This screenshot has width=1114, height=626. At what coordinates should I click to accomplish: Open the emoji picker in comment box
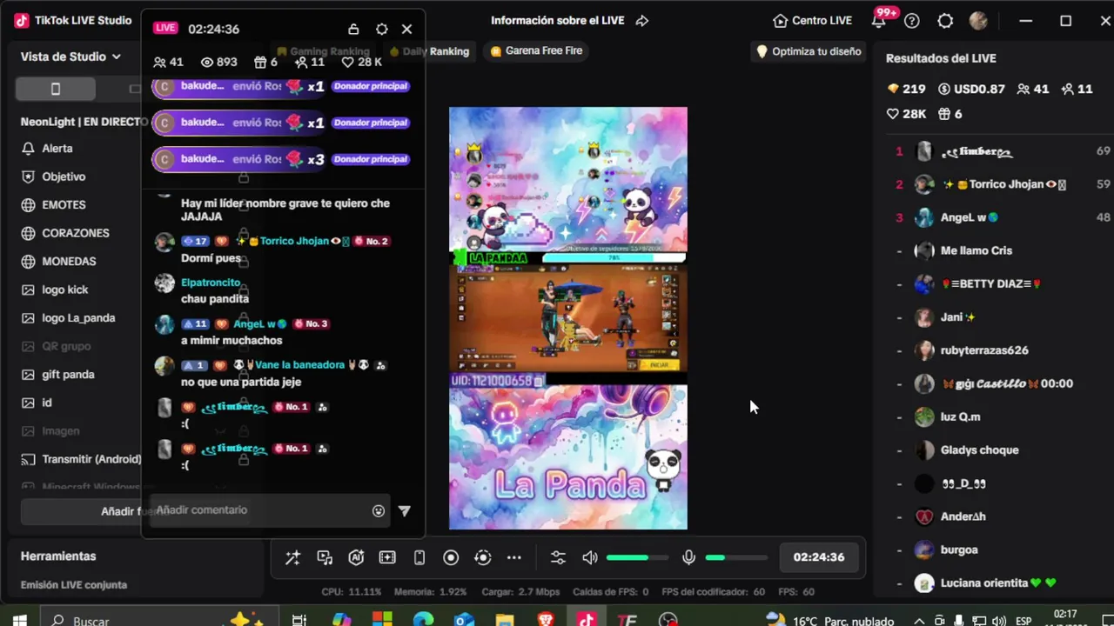[x=378, y=511]
